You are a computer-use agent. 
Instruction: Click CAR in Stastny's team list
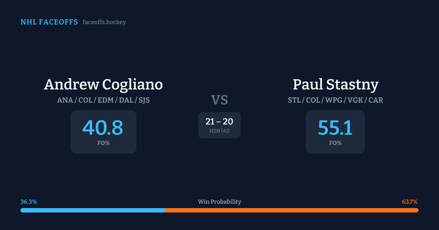click(x=376, y=100)
